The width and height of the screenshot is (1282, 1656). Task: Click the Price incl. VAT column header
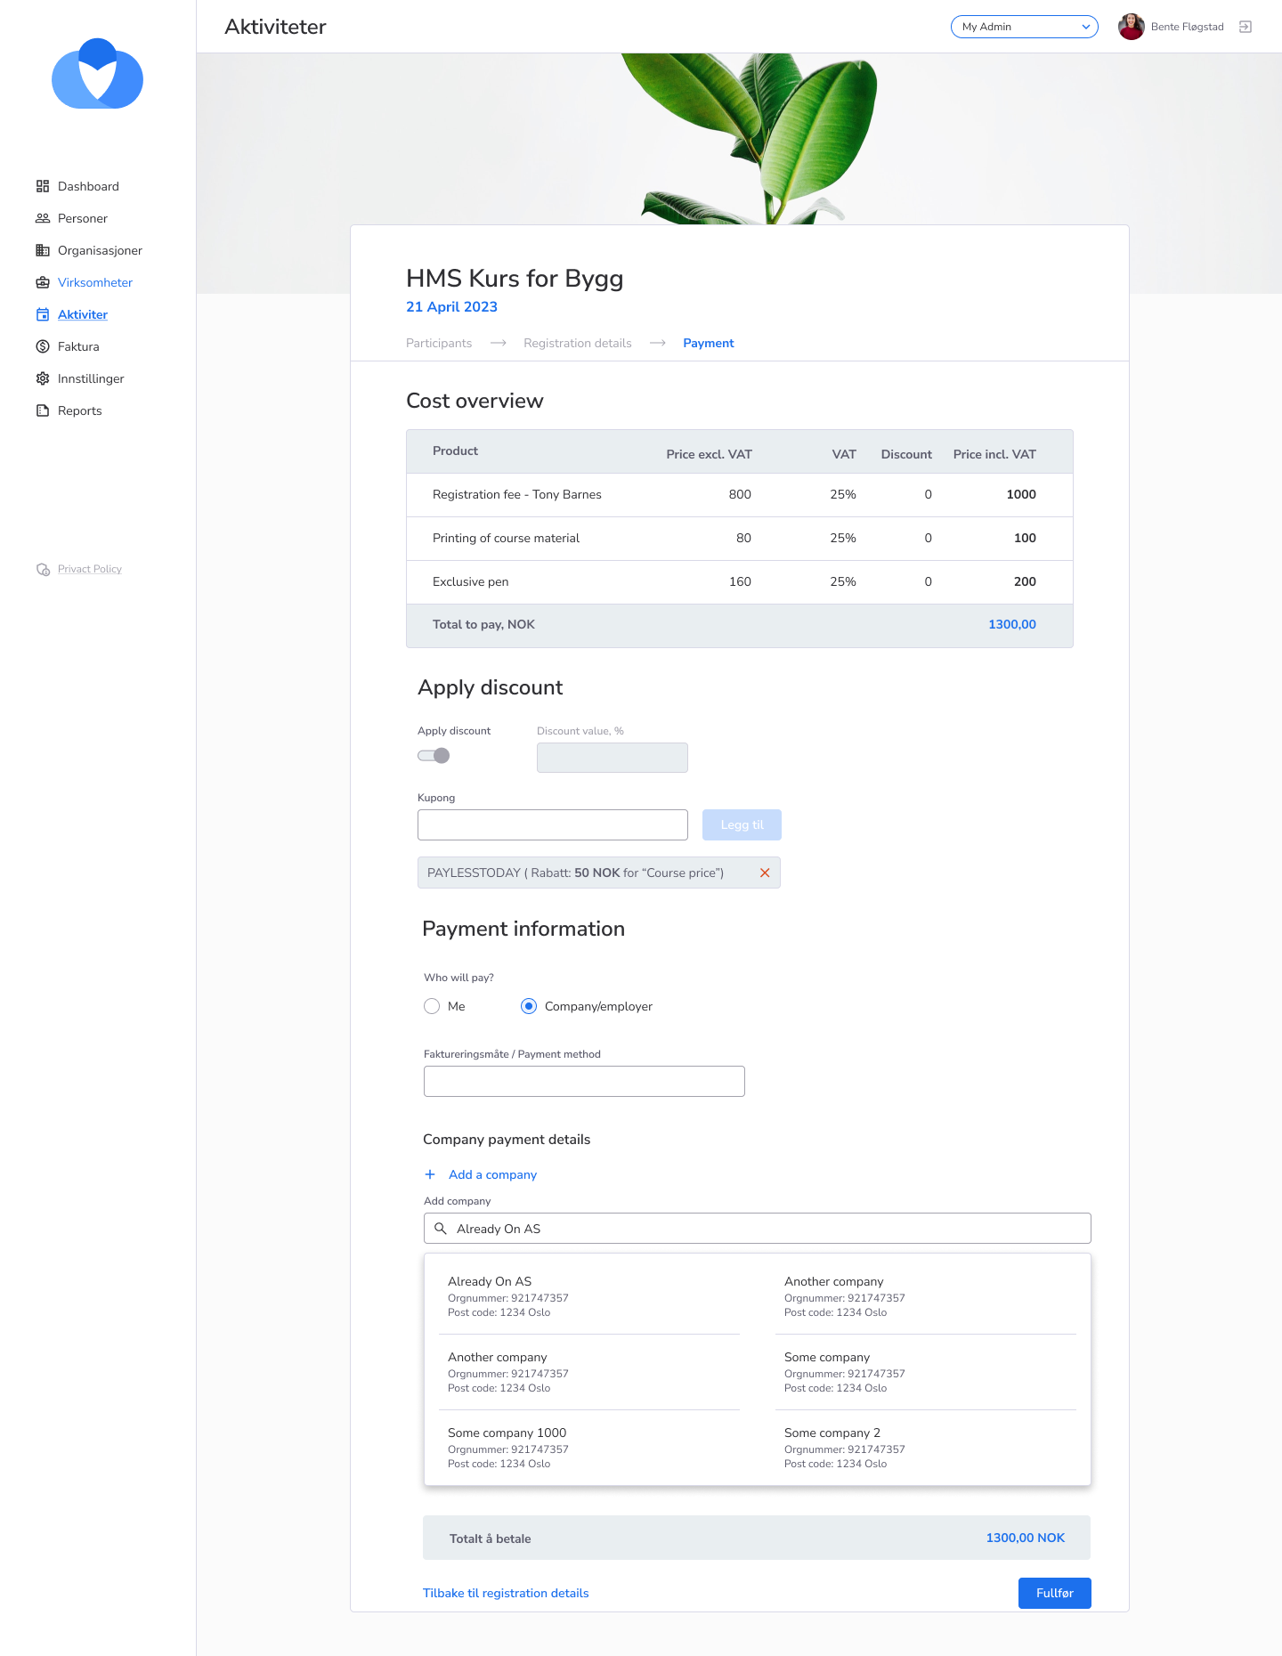click(994, 454)
